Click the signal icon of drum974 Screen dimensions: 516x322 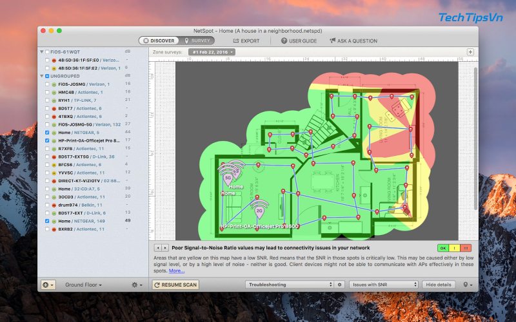54,205
